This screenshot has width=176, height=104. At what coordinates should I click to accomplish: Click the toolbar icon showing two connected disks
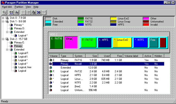point(11,12)
